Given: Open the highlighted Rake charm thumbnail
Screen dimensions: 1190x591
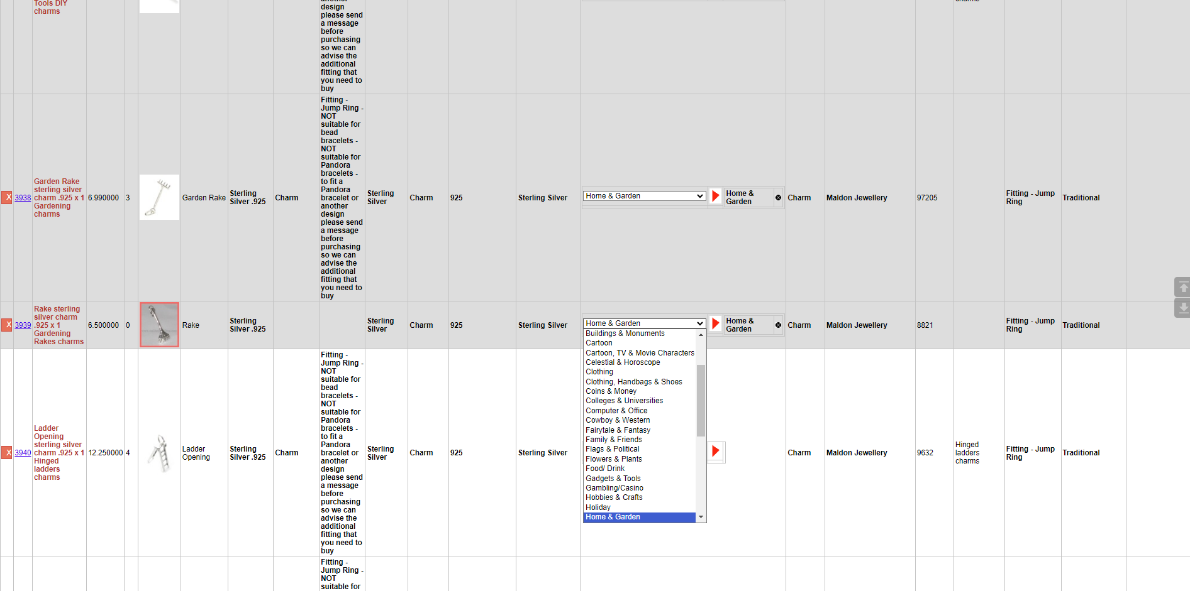Looking at the screenshot, I should click(x=159, y=325).
